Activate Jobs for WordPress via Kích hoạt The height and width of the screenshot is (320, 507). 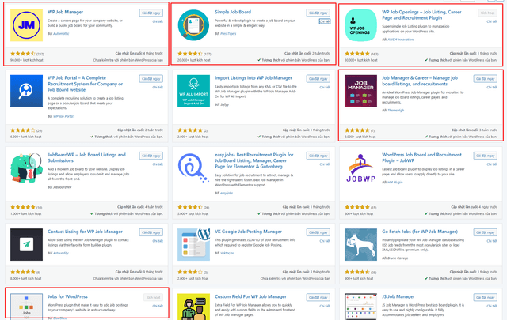coord(153,297)
